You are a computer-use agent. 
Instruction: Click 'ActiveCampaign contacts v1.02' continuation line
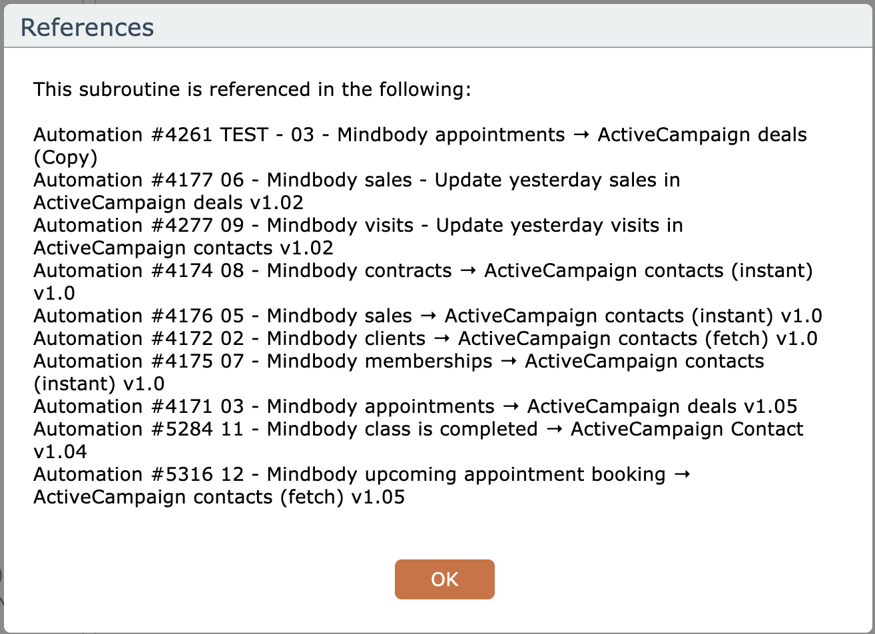coord(183,248)
